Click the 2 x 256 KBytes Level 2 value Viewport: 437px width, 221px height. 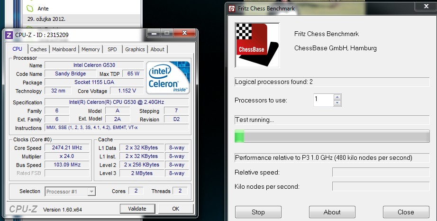pos(142,165)
